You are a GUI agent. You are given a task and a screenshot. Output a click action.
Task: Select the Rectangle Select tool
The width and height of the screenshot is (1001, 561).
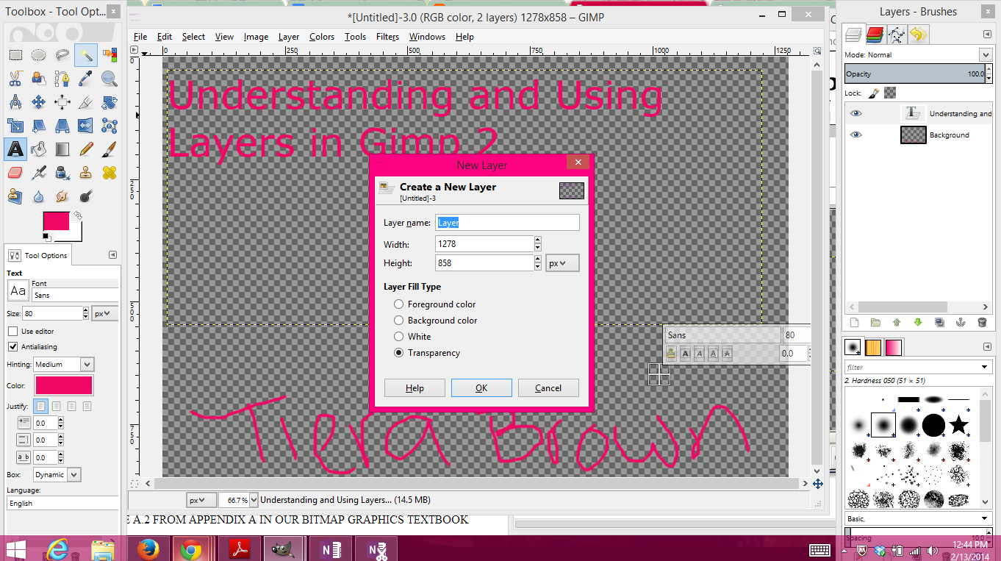coord(15,54)
